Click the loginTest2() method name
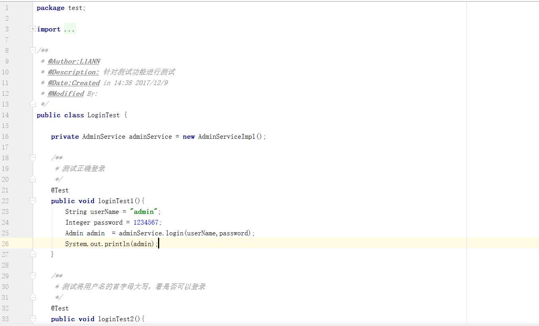 [x=119, y=319]
